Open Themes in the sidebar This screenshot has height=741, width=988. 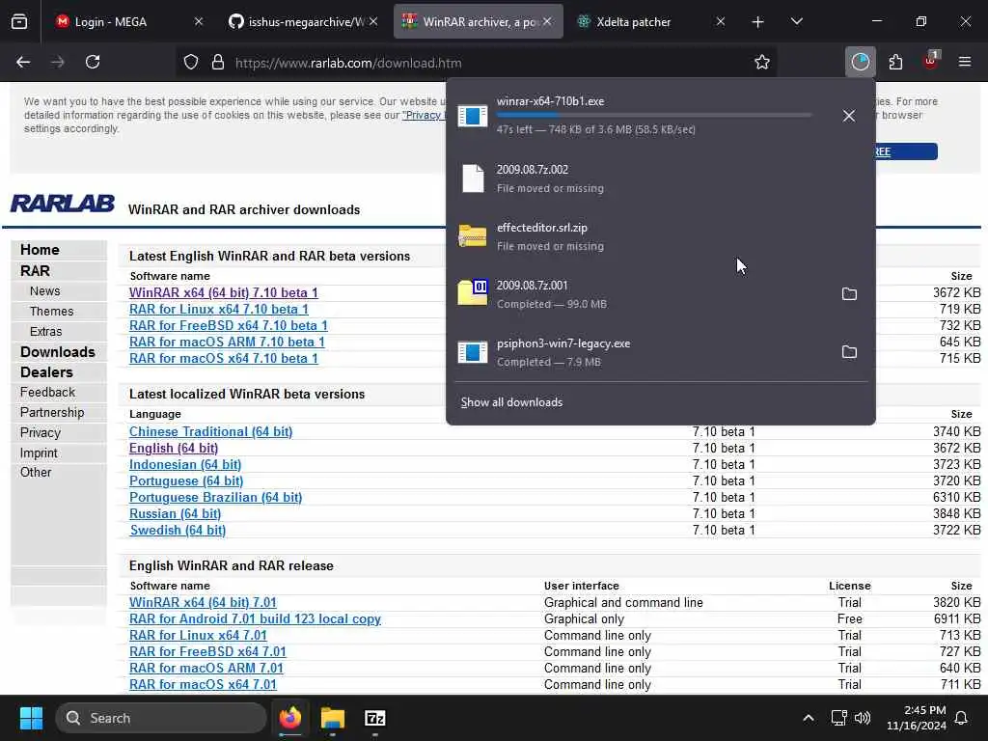tap(52, 312)
